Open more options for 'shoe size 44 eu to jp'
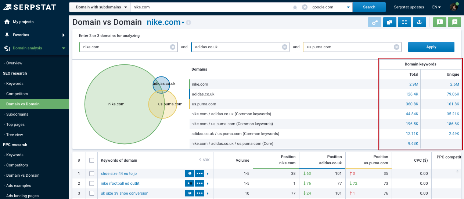464x199 pixels. (199, 173)
